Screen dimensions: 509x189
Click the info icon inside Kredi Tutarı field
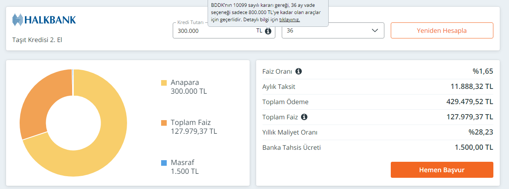coord(268,31)
